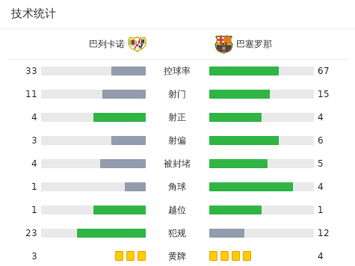Click Rayo Vallecano's last yellow card icon
The height and width of the screenshot is (266, 355).
(x=141, y=256)
